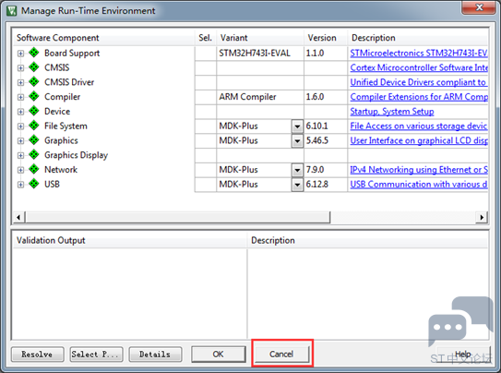Viewport: 501px width, 373px height.
Task: Open the STMicroelectronics STM32H743I-EV description link
Action: coord(419,53)
